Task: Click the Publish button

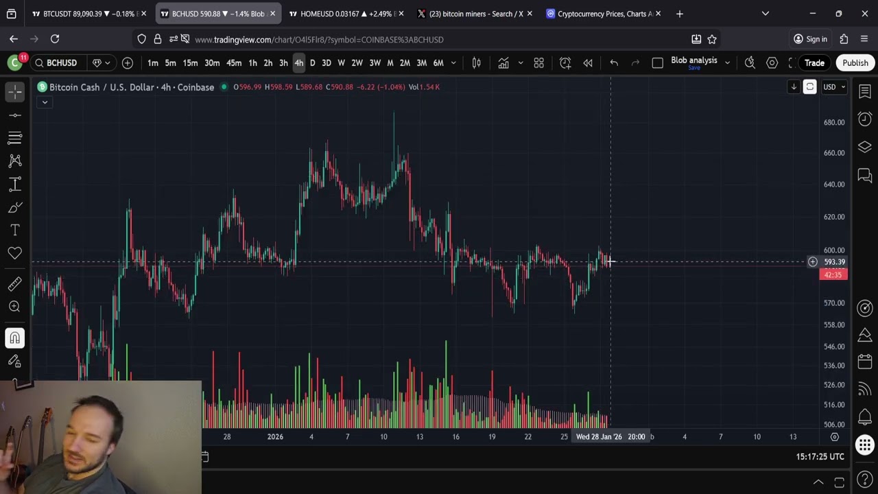Action: [x=855, y=63]
